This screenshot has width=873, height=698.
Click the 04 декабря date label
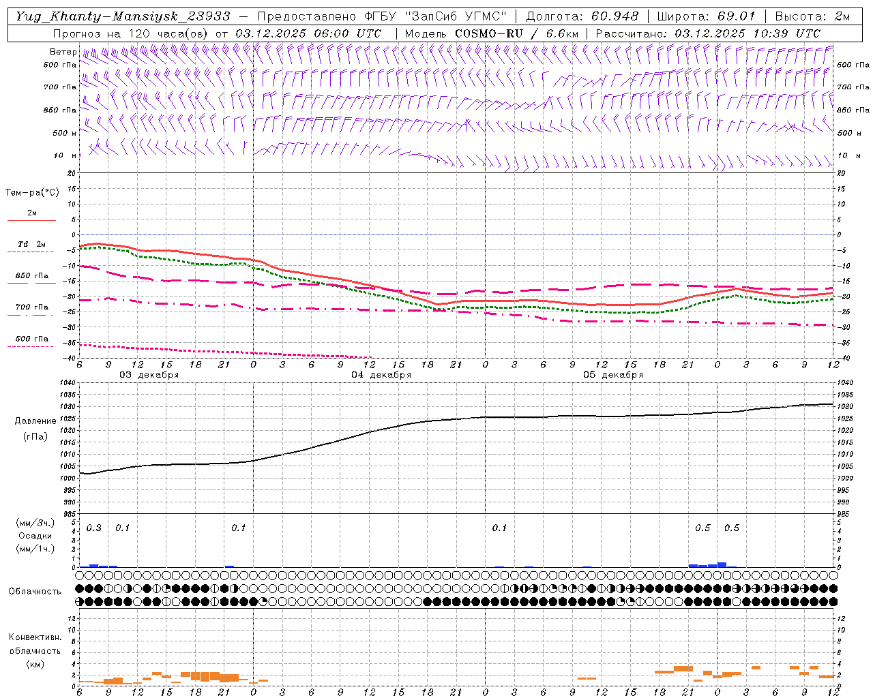(381, 375)
